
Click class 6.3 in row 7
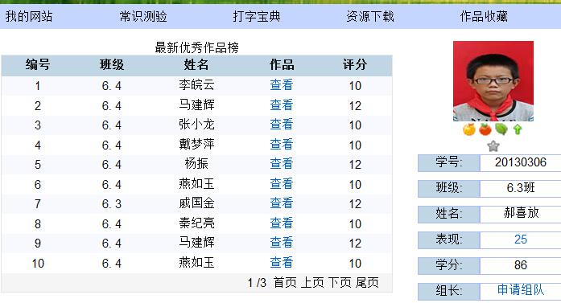[x=112, y=204]
